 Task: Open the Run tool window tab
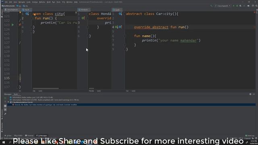(x=8, y=136)
